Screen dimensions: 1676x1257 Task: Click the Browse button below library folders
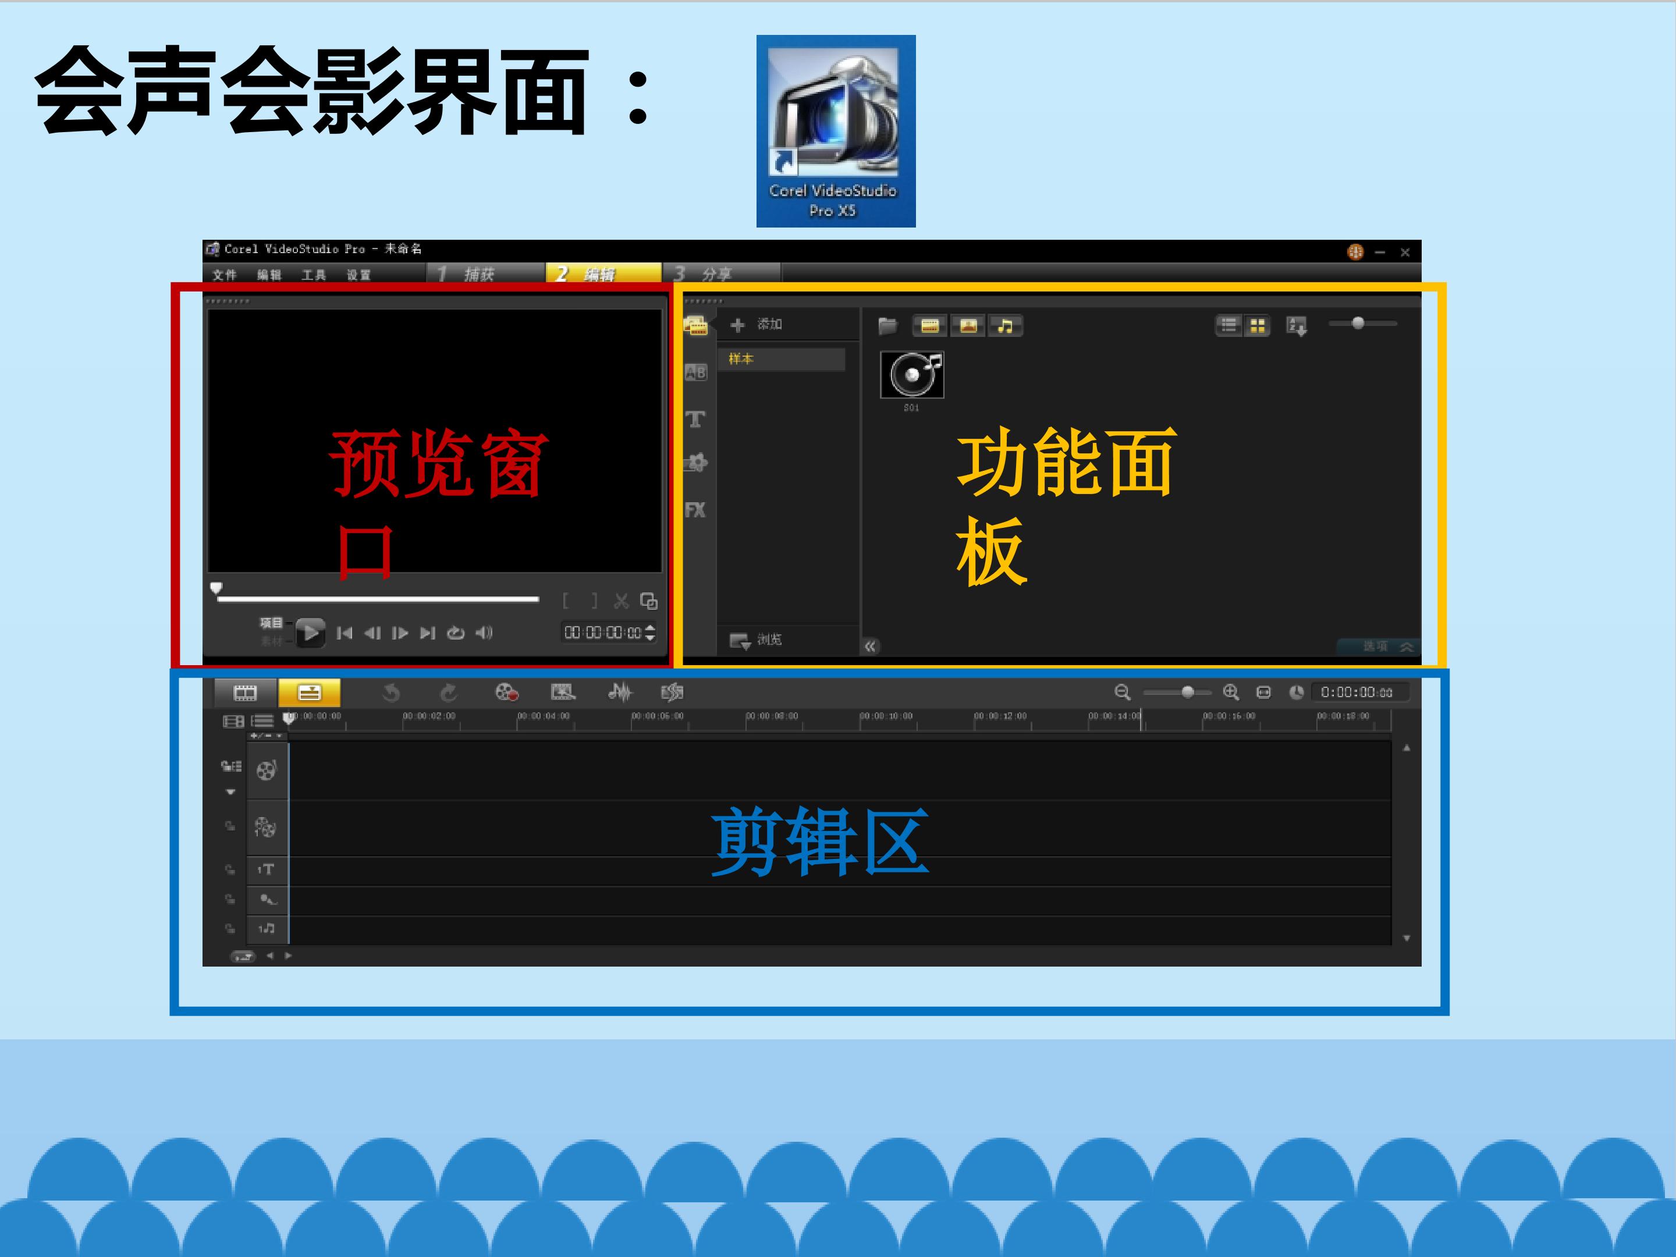coord(755,640)
